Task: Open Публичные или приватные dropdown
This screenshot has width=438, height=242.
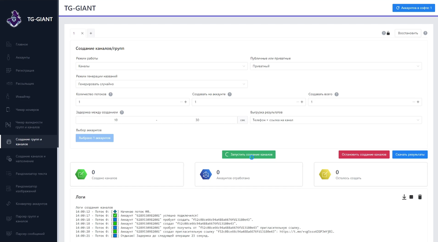Action: tap(336, 66)
